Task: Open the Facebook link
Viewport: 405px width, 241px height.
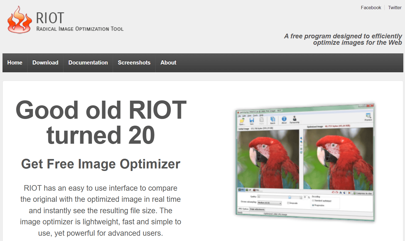Action: [x=371, y=8]
